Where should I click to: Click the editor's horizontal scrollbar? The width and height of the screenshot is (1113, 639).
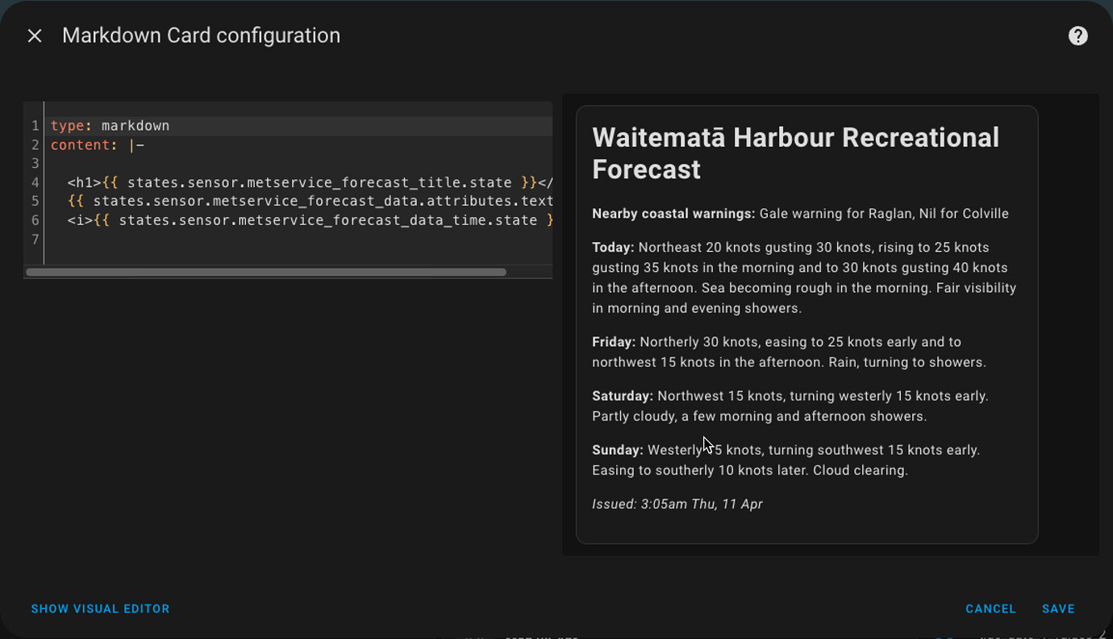266,272
